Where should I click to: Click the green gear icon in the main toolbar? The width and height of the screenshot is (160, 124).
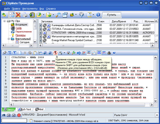click(4, 15)
